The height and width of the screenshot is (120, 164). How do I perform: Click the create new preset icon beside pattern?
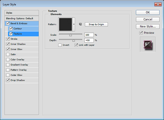click(x=81, y=24)
